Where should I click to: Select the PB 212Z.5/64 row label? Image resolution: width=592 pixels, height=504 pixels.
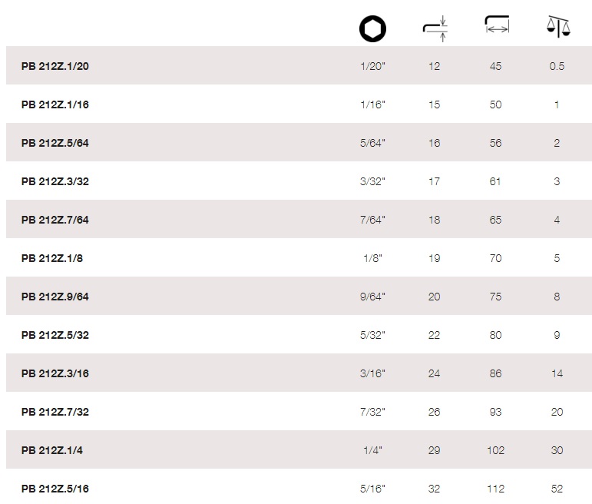[55, 143]
